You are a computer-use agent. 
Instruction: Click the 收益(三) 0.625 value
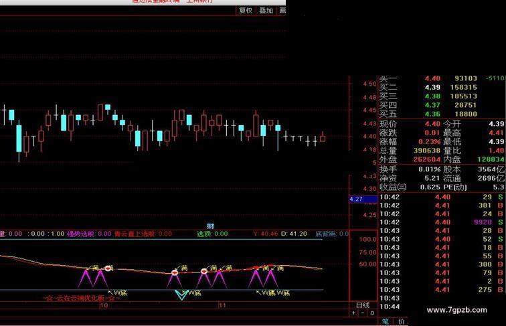point(430,187)
